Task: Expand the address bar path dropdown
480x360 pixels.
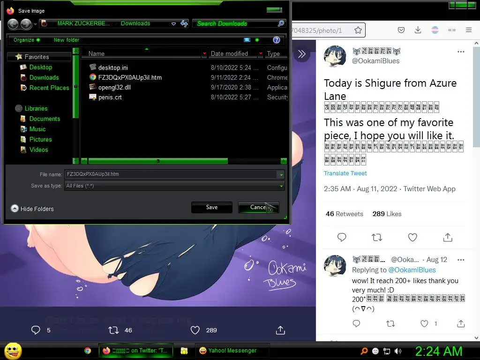Action: point(173,23)
